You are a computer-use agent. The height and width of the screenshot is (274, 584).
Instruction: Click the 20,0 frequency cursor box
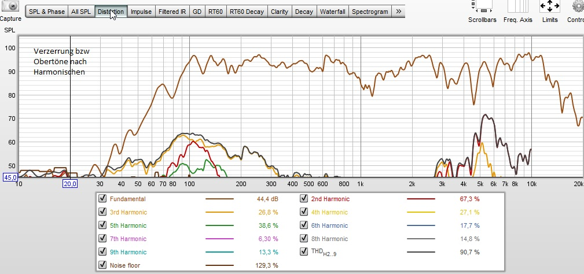70,184
